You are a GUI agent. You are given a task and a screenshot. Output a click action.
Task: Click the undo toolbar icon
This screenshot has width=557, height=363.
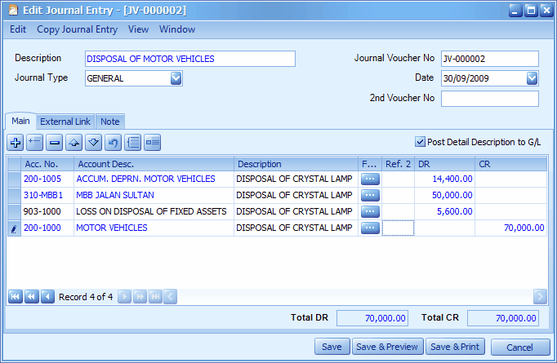[113, 143]
